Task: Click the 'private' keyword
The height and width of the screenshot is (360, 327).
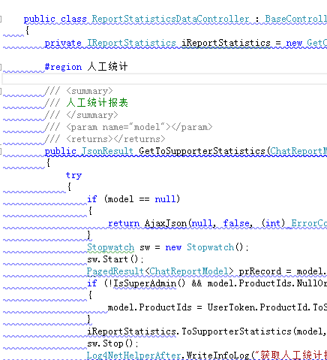Action: click(63, 43)
